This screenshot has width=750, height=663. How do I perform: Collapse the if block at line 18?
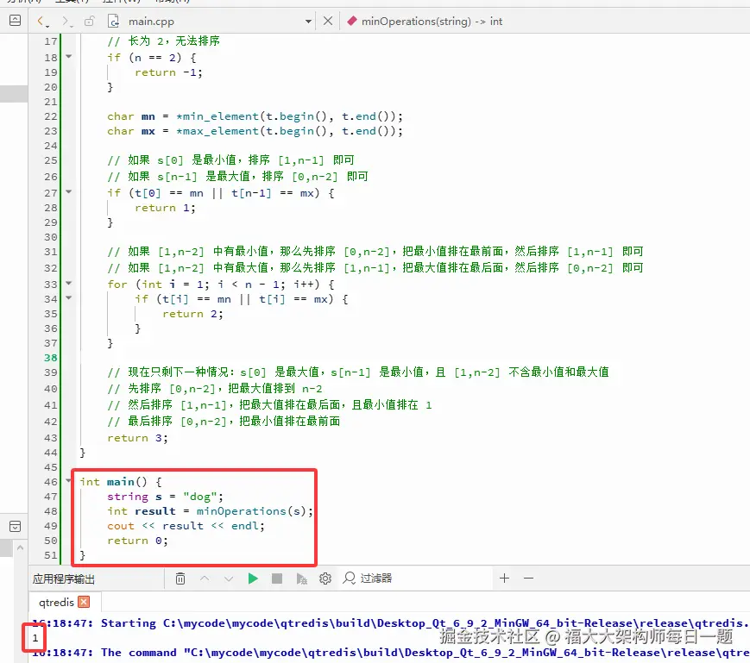pos(69,56)
